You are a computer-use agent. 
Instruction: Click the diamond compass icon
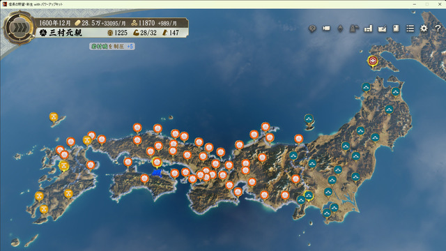[x=340, y=29]
